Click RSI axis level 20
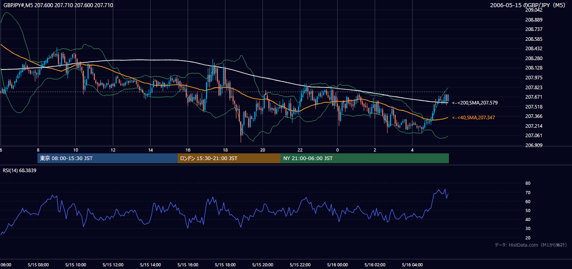Screen dimensions: 572x269 pos(528,238)
